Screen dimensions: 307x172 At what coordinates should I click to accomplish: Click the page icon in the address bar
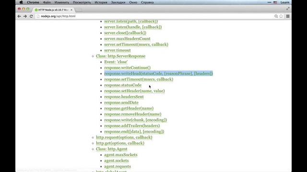coord(38,16)
